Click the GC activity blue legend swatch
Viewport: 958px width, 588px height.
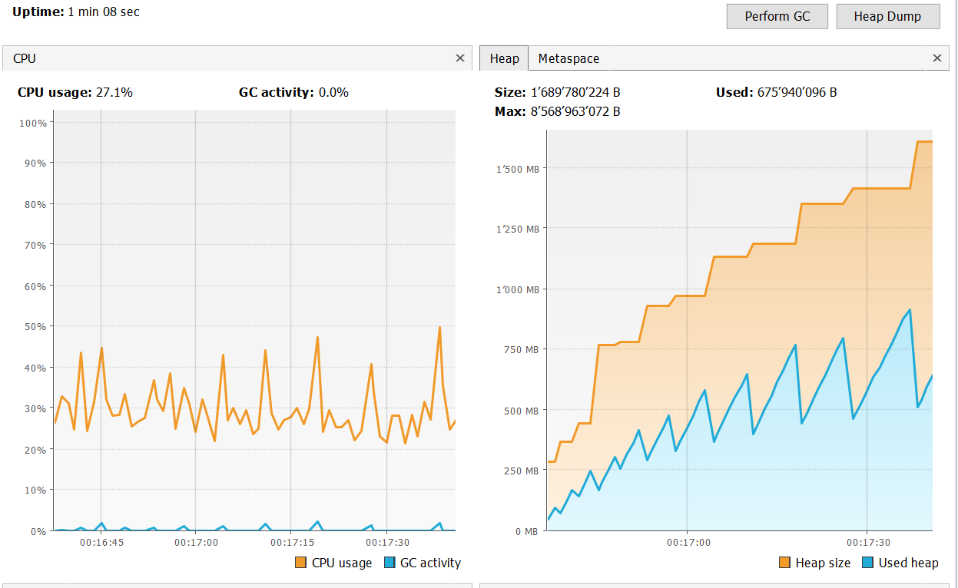pos(389,563)
